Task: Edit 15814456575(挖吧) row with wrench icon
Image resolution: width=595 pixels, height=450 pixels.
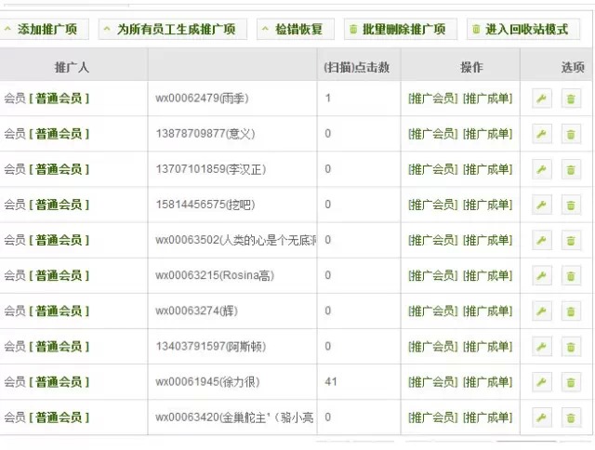Action: pos(542,205)
